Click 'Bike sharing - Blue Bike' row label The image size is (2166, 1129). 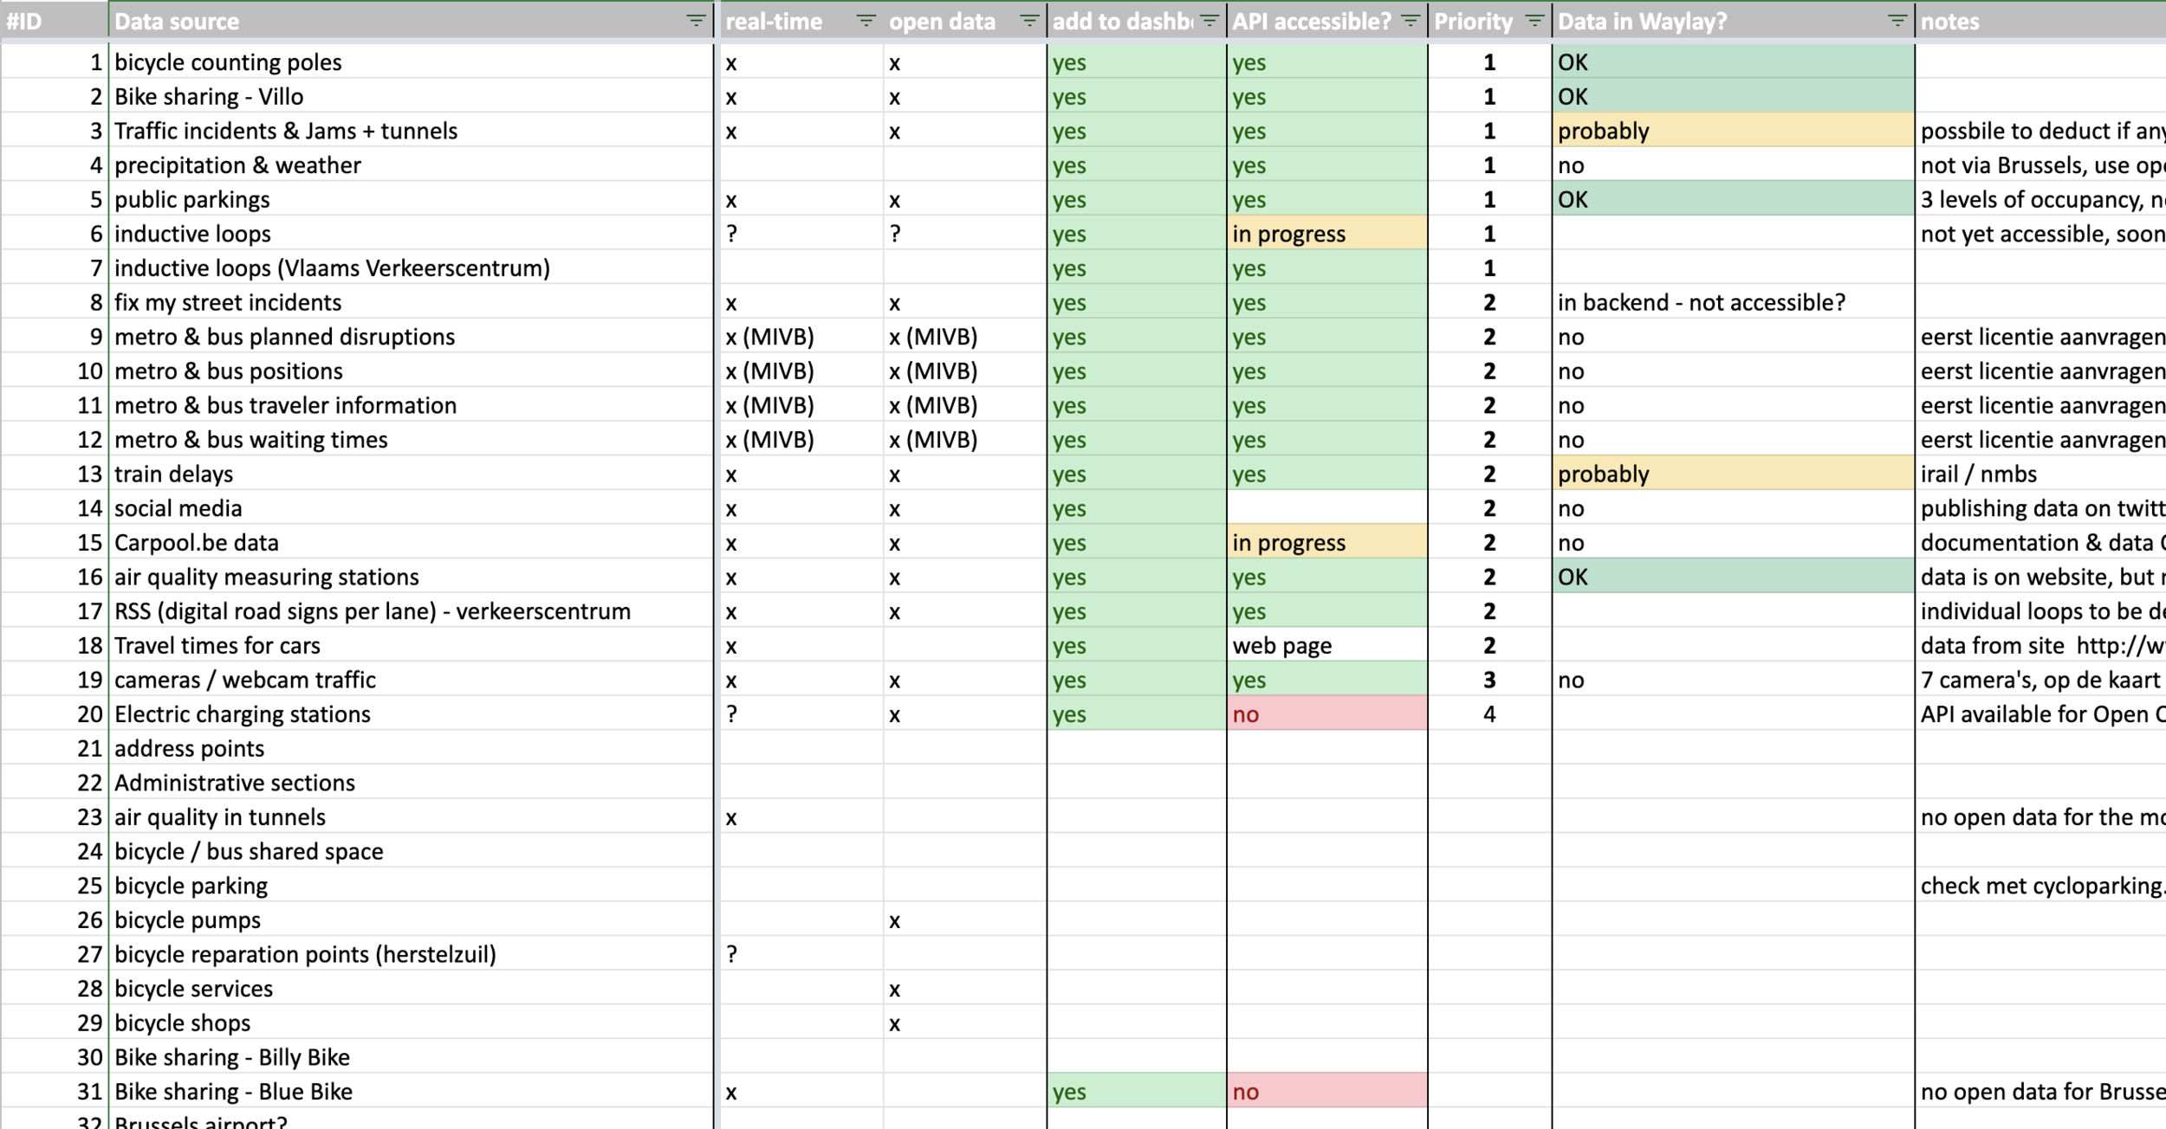pyautogui.click(x=234, y=1092)
